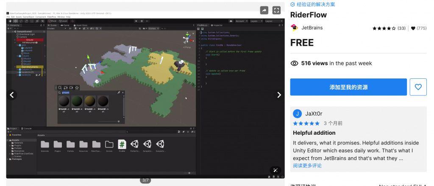The height and width of the screenshot is (186, 434).
Task: Select the Rect tool in Unity toolbar
Action: click(x=32, y=21)
